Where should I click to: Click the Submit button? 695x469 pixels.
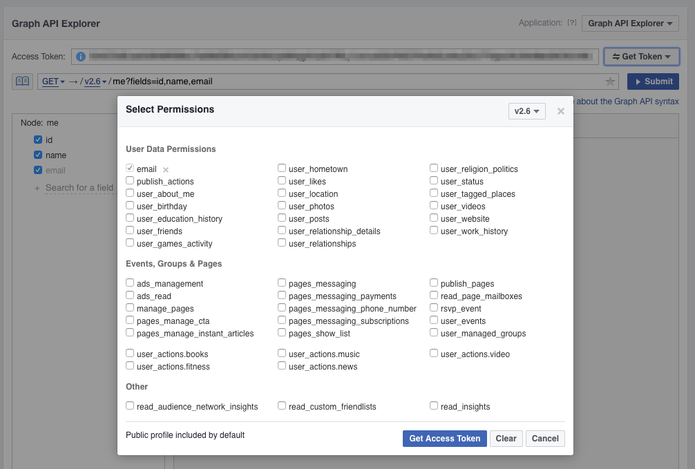coord(653,82)
